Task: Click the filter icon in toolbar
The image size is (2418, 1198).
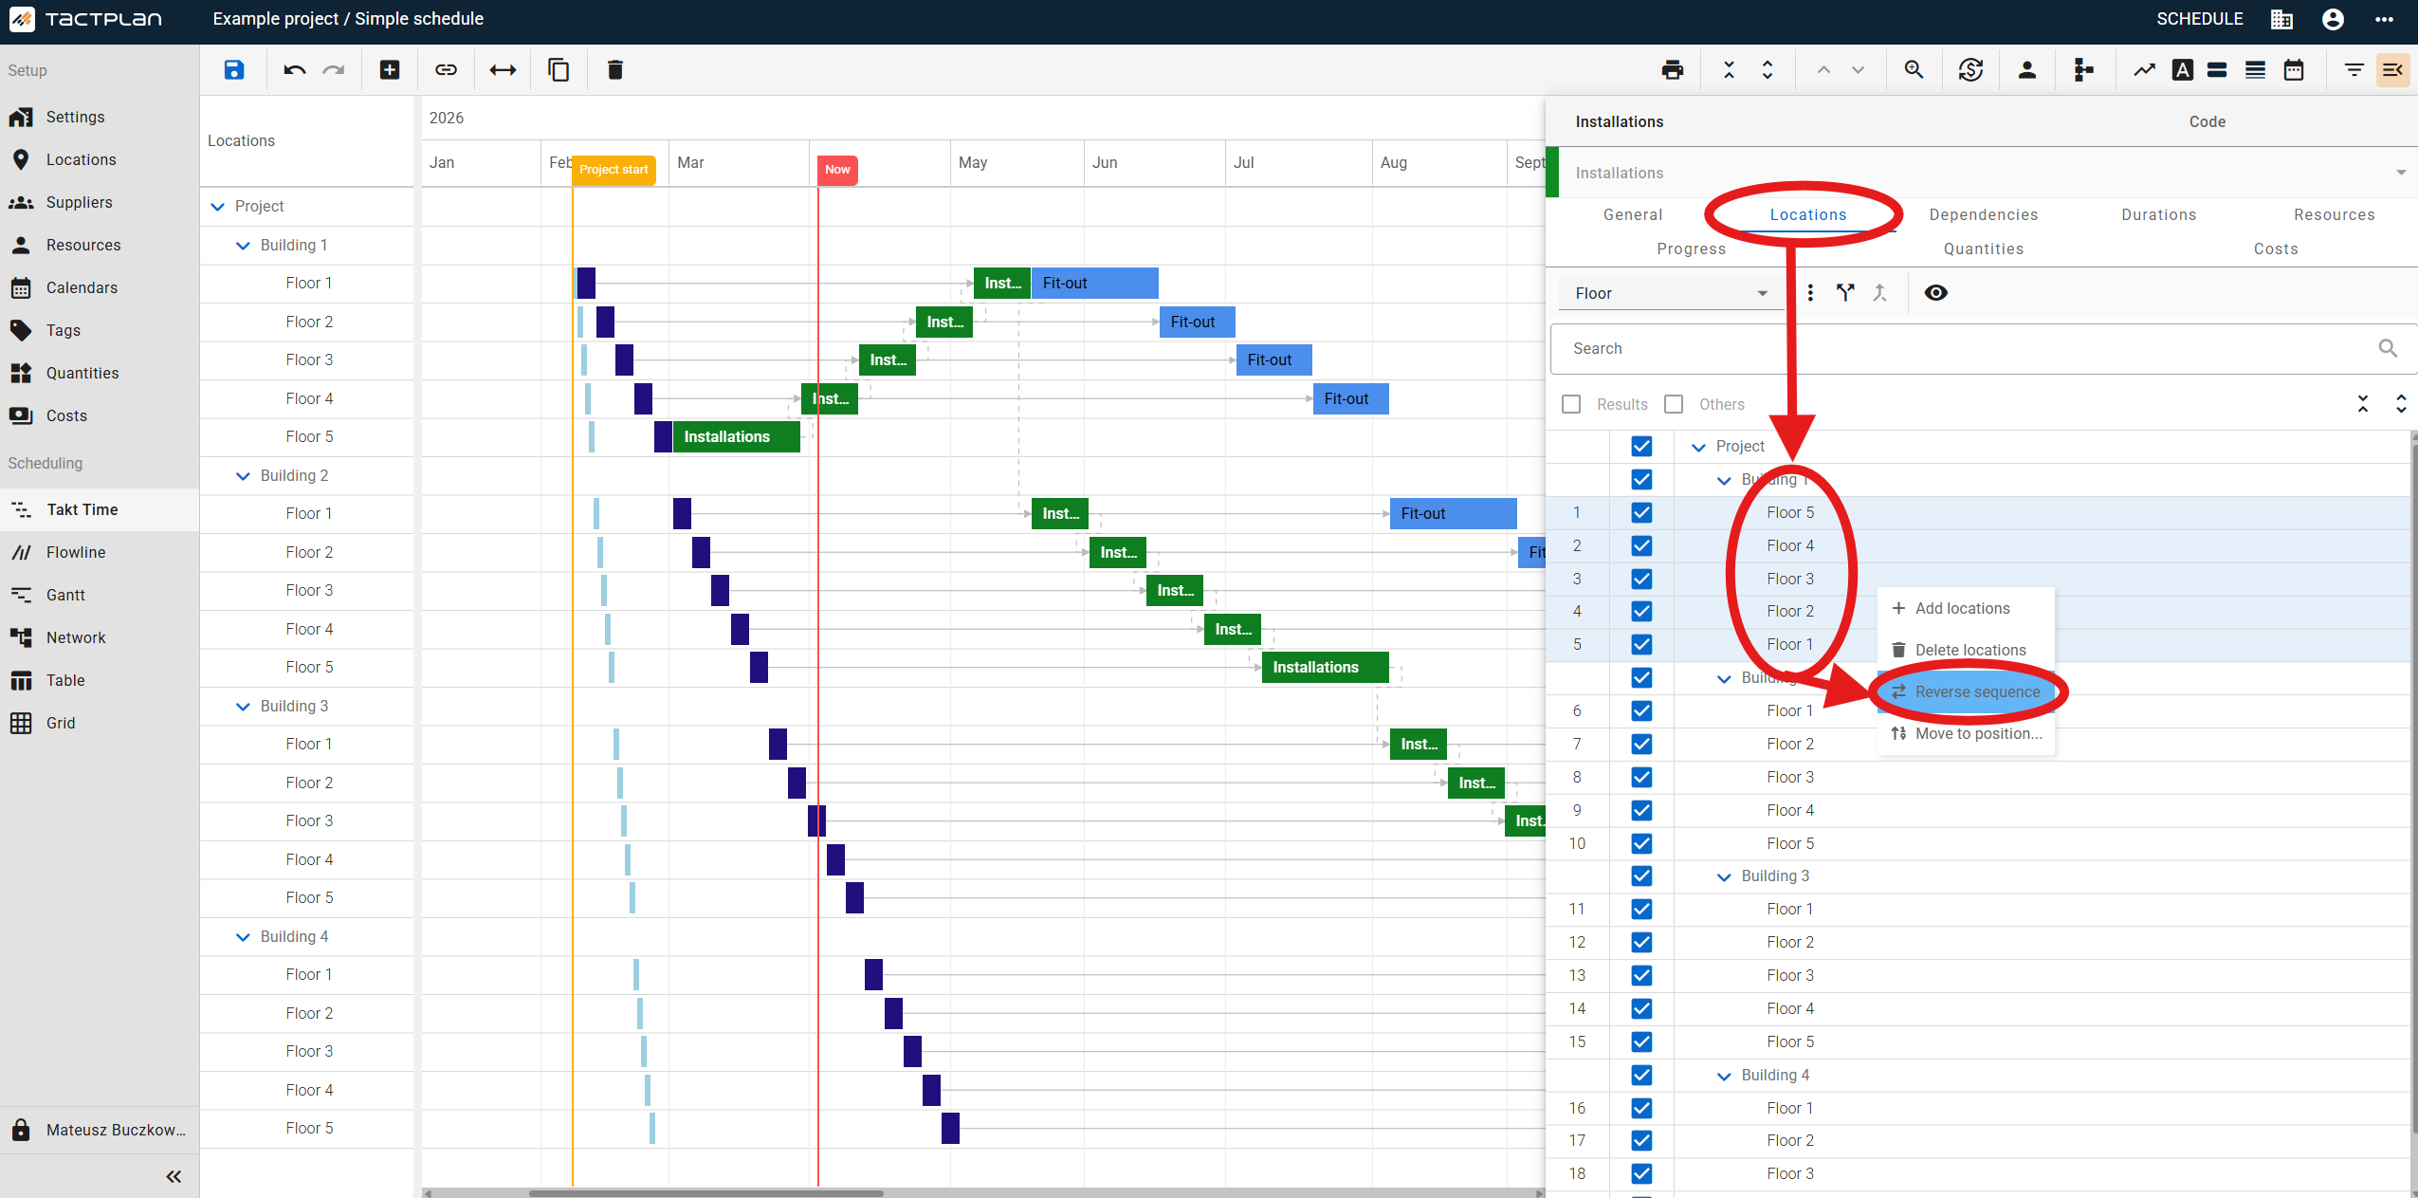Action: [2354, 69]
